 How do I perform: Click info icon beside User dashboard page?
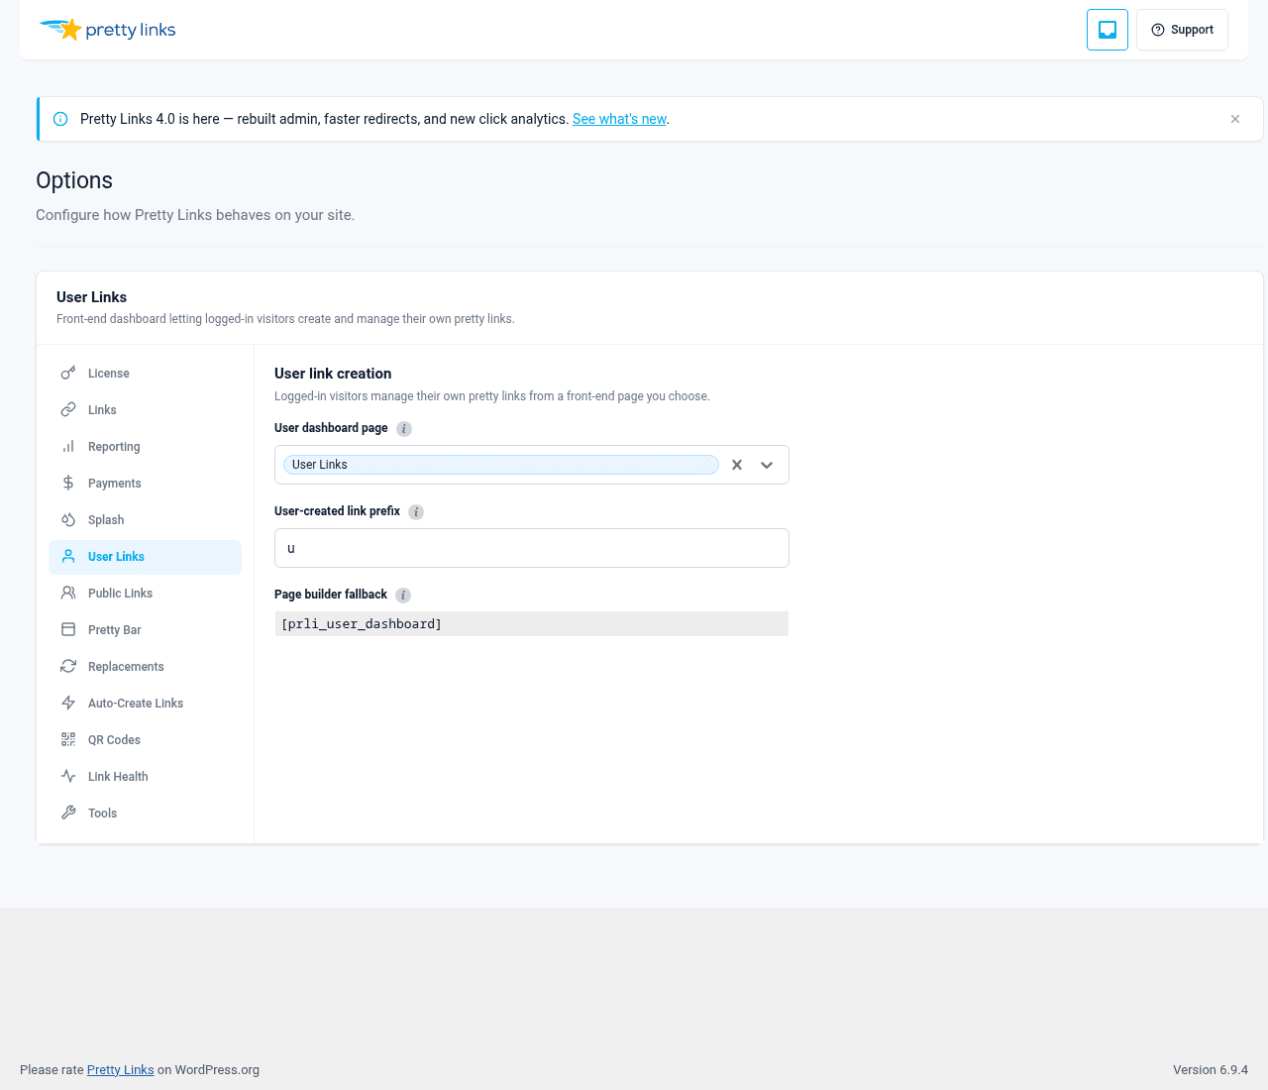(404, 429)
